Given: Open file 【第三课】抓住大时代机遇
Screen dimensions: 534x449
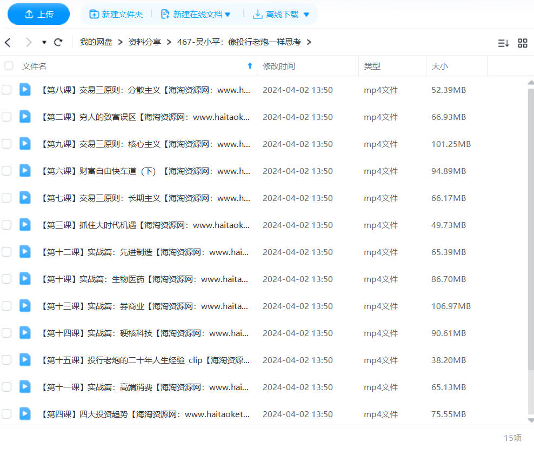Looking at the screenshot, I should (x=145, y=225).
